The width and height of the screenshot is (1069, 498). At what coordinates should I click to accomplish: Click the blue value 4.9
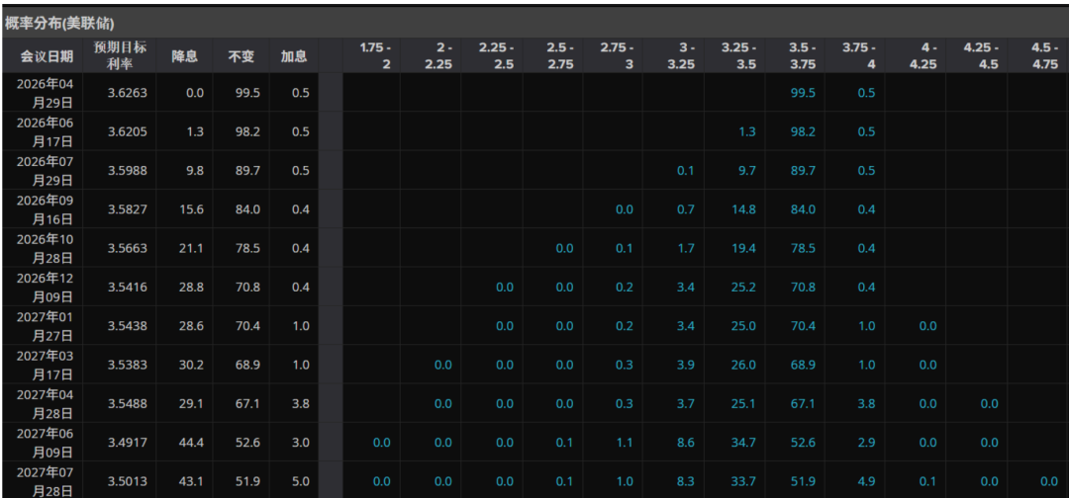(x=866, y=481)
